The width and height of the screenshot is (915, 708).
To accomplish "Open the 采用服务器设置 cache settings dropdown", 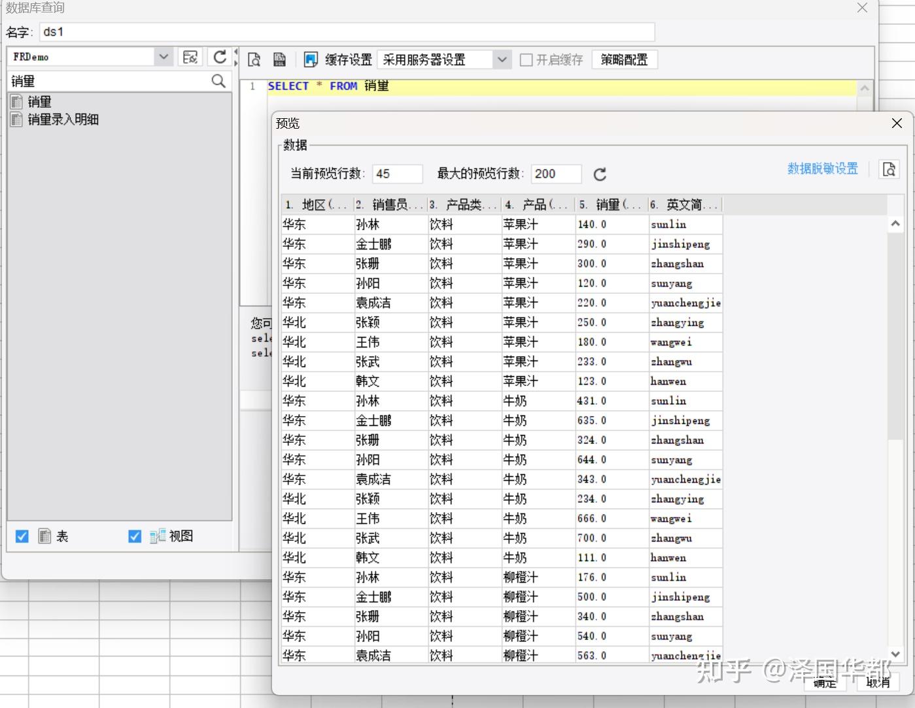I will coord(502,59).
